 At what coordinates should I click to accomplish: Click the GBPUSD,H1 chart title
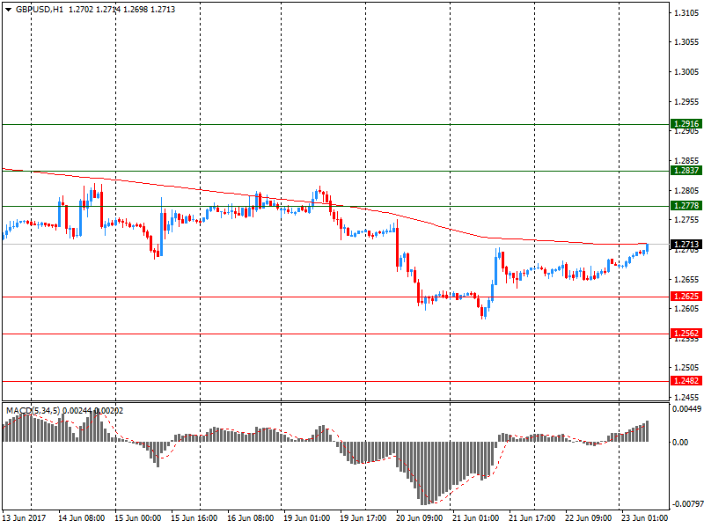click(x=40, y=10)
